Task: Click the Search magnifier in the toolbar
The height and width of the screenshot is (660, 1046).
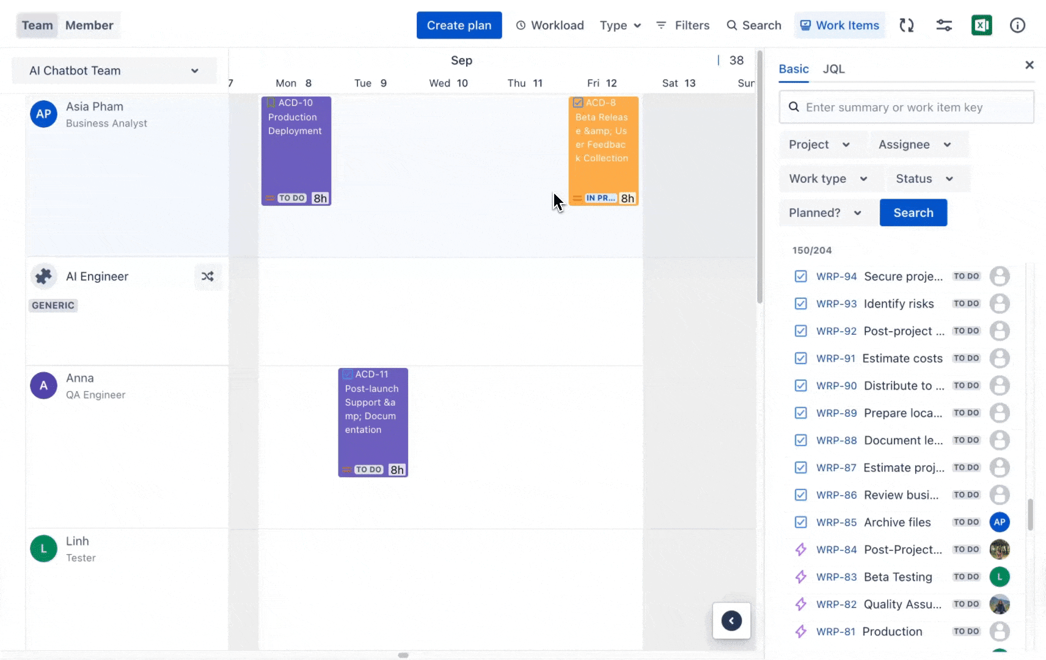Action: point(753,25)
